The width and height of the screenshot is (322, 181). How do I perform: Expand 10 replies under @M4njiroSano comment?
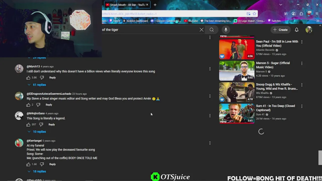[37, 132]
